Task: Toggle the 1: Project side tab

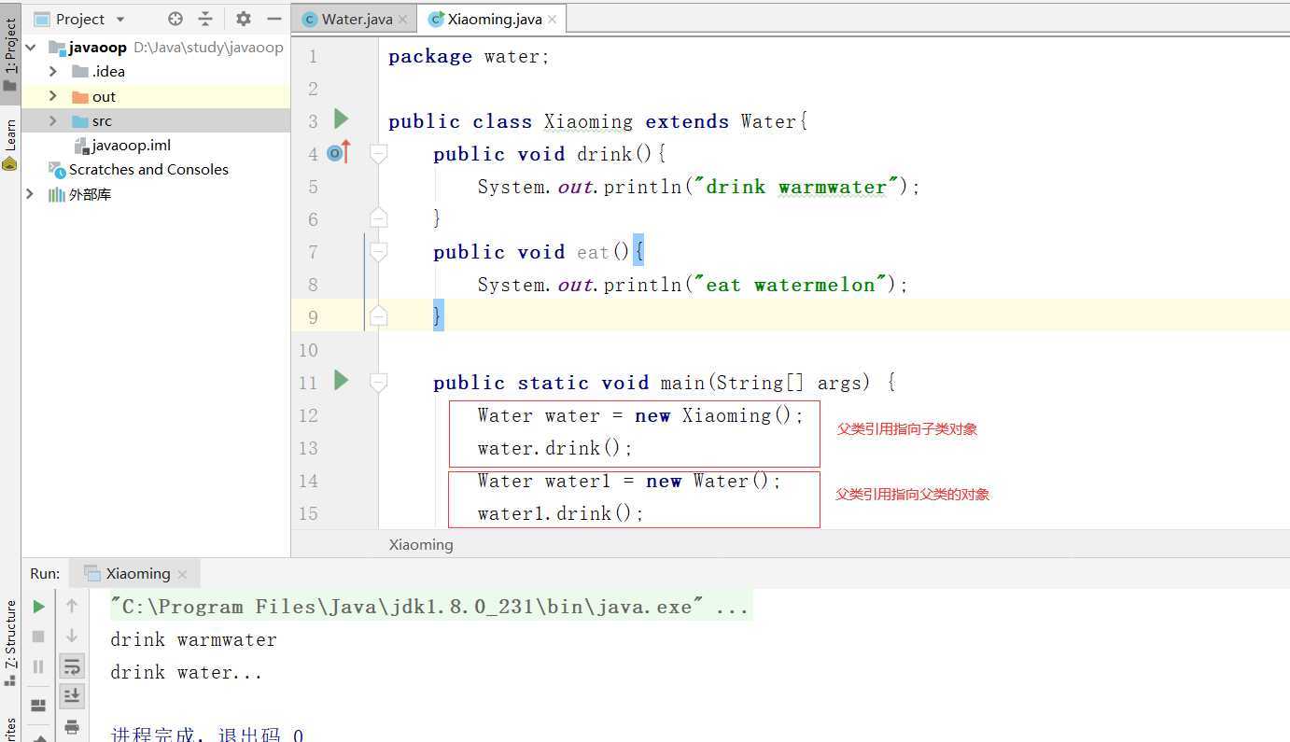Action: (x=10, y=55)
